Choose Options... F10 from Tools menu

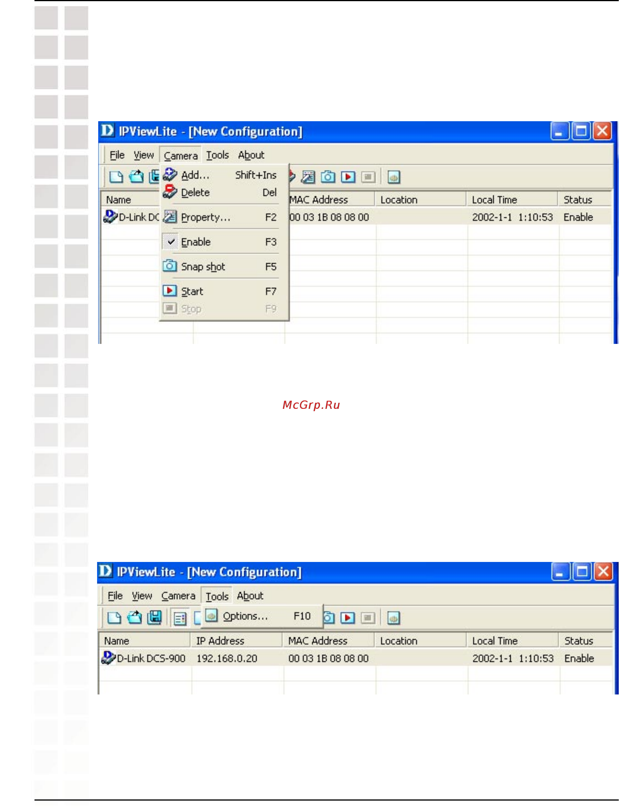pos(262,616)
